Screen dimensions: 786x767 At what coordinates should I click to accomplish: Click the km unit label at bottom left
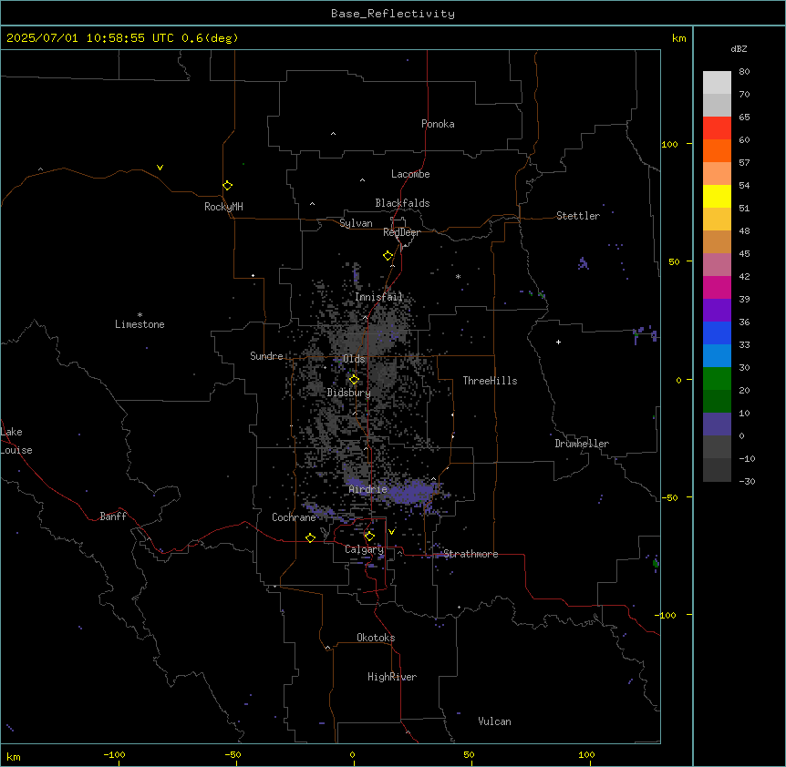pos(14,756)
